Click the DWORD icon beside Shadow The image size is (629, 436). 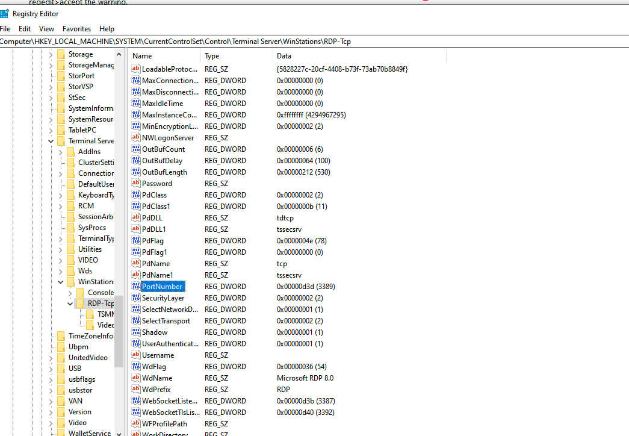(135, 332)
